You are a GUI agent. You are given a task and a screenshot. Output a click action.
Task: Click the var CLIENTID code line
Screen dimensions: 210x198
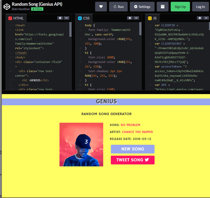click(179, 32)
